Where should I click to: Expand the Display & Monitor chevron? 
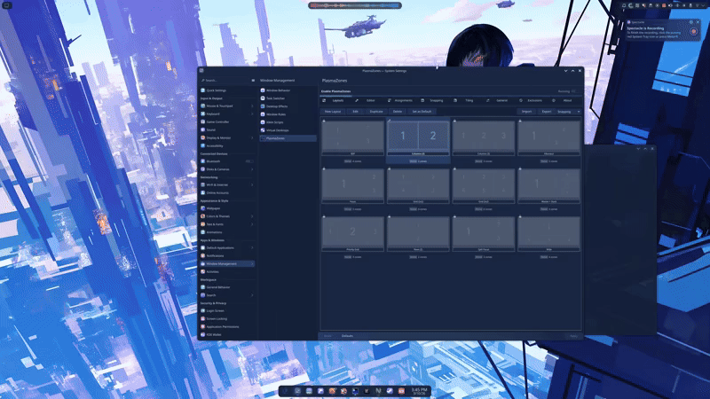click(x=252, y=137)
